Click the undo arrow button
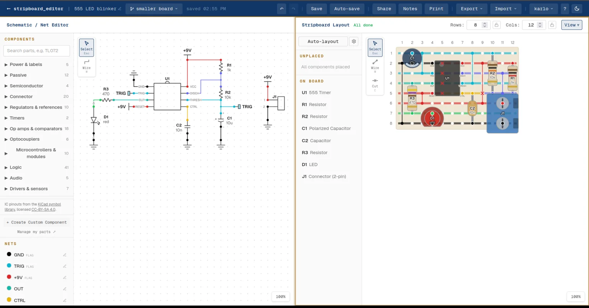Image resolution: width=589 pixels, height=308 pixels. [x=281, y=9]
